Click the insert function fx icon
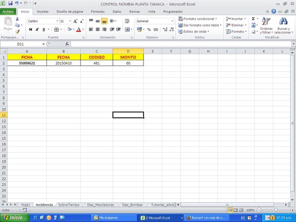The height and width of the screenshot is (222, 296). pos(67,44)
